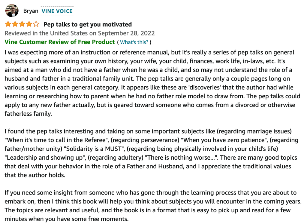Click quote "When you have zero patience"
Viewport: 307px width, 224px height.
(217, 140)
